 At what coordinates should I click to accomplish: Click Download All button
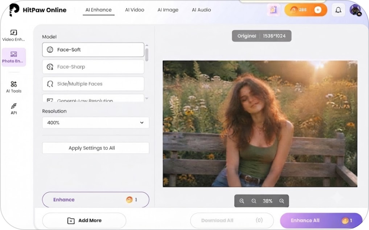[x=232, y=220]
